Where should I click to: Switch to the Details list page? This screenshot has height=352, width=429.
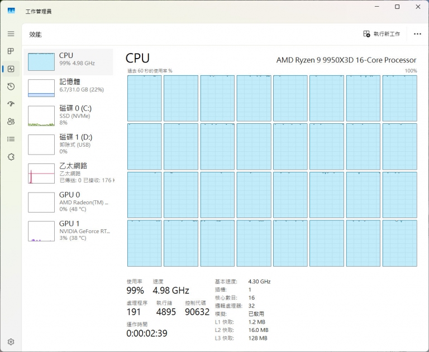(11, 139)
